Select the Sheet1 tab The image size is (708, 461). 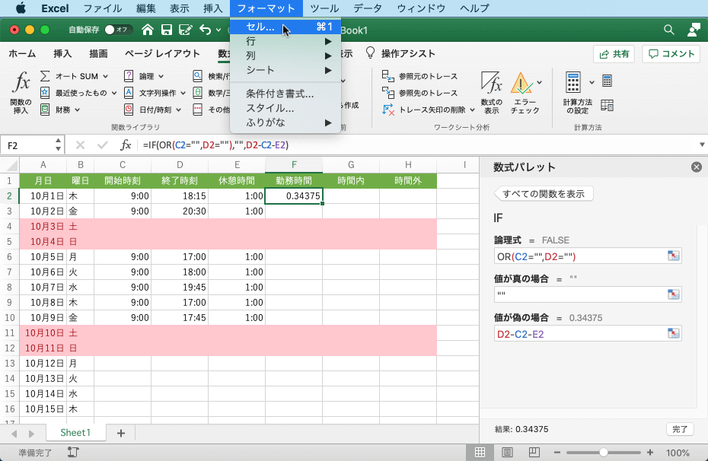[x=75, y=433]
